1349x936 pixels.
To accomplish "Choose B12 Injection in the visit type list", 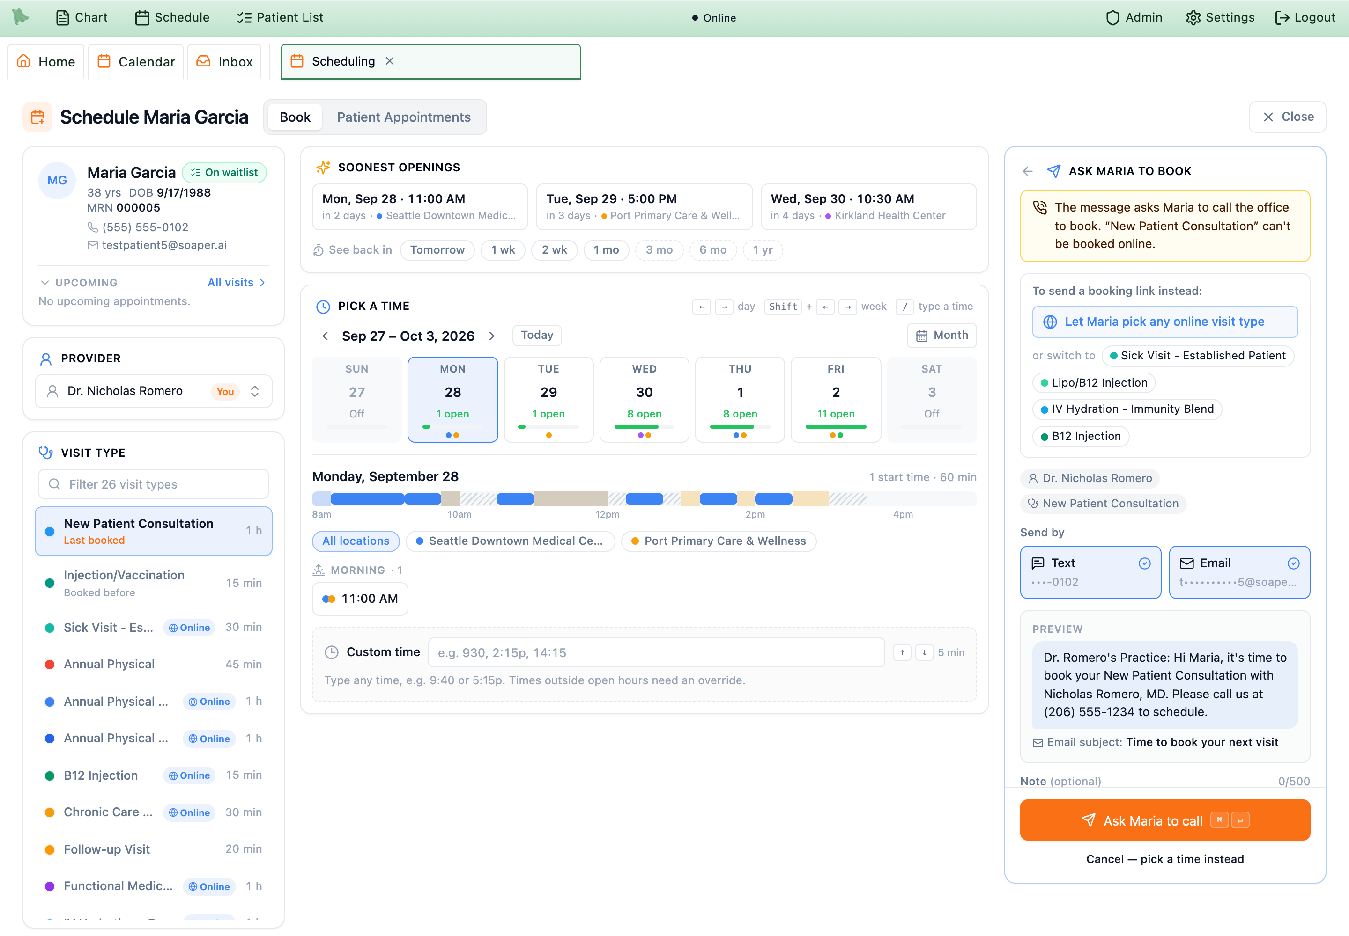I will pos(154,775).
